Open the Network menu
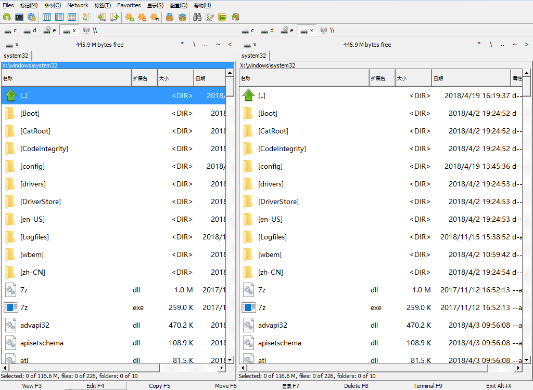Screen dimensions: 533x390 pos(78,5)
